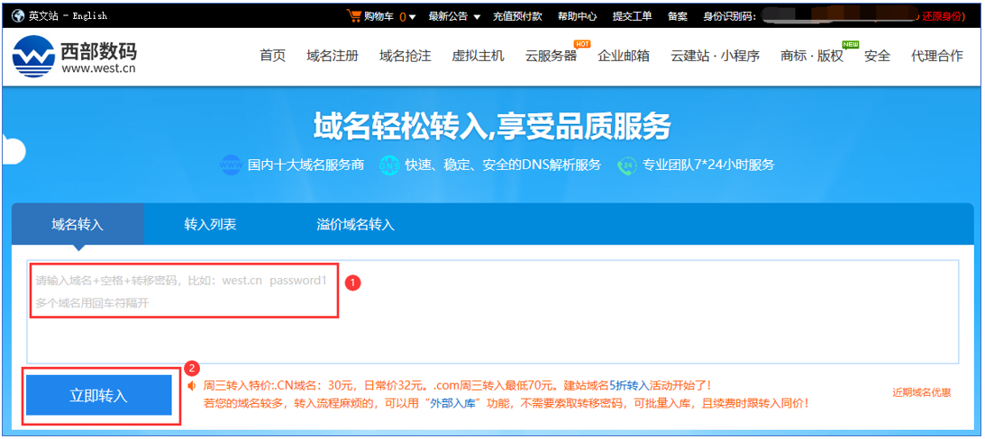Click the West.cn logo
This screenshot has width=985, height=439.
[x=75, y=56]
